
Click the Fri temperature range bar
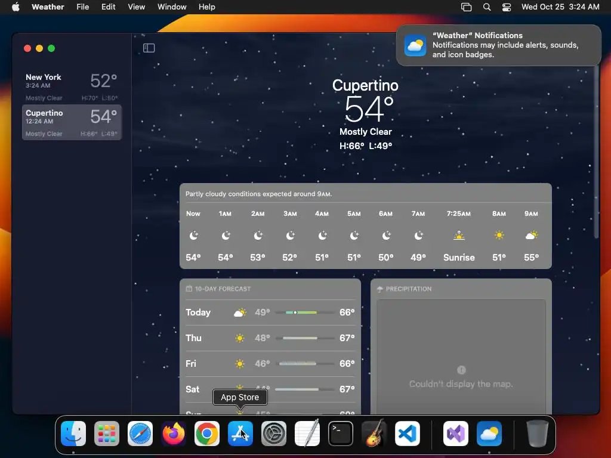pyautogui.click(x=305, y=364)
